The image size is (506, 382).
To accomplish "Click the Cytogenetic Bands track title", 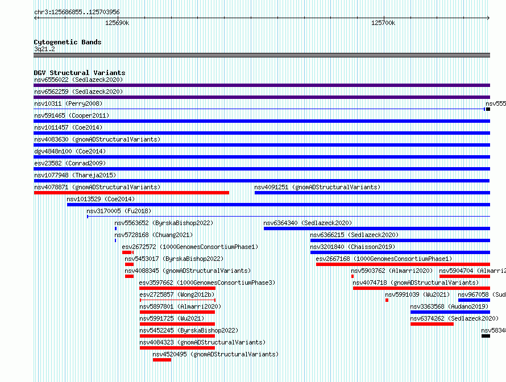I will click(x=68, y=42).
